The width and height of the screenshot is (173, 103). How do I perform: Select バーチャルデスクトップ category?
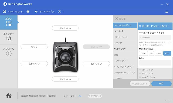click(125, 72)
